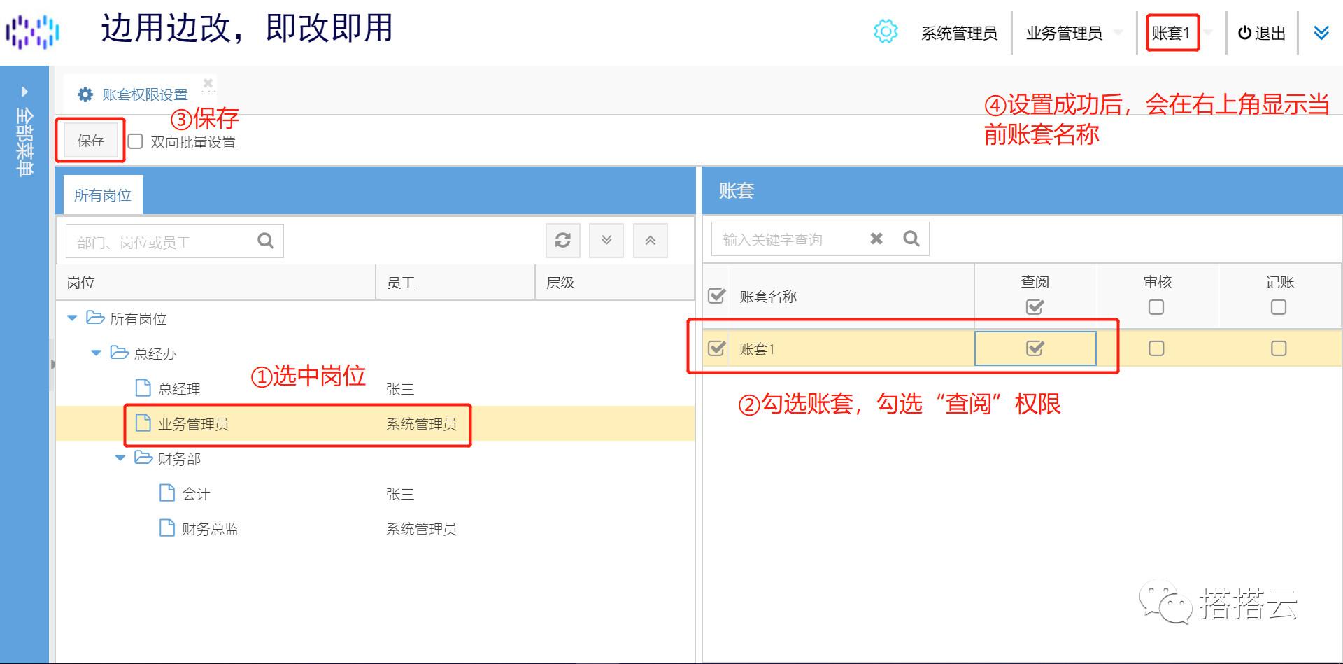Select the 财务总监 row in tree
The image size is (1343, 664).
pyautogui.click(x=375, y=528)
